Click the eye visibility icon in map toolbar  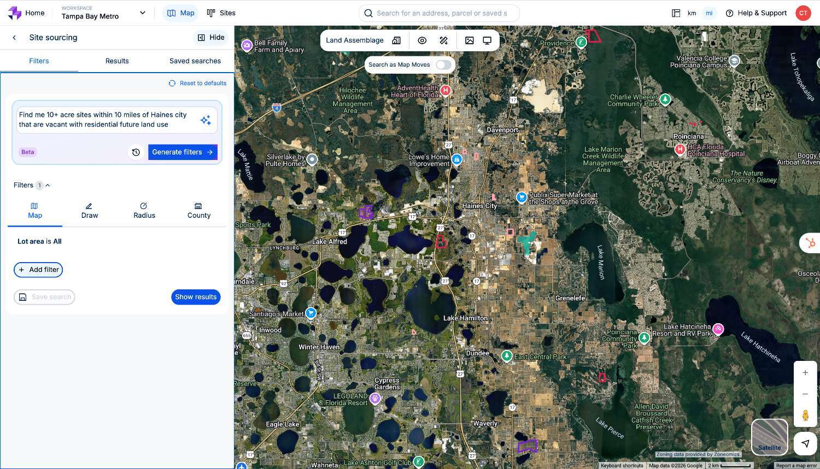click(x=422, y=40)
